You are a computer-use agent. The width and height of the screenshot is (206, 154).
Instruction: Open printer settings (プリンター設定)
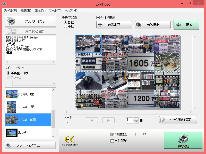coord(30,21)
